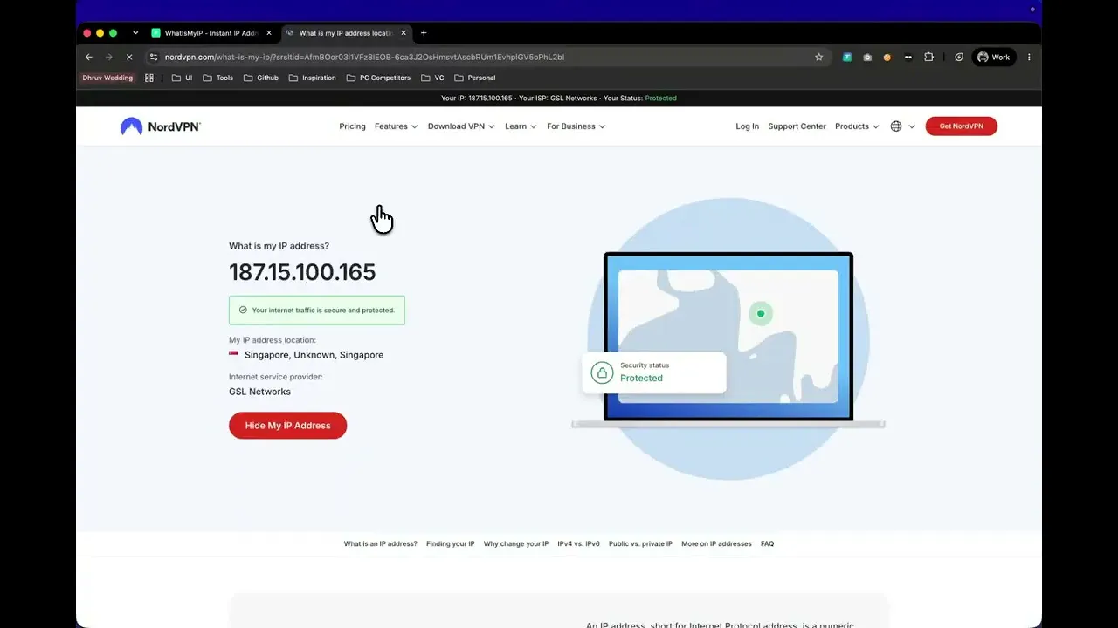This screenshot has width=1118, height=628.
Task: Expand the Features menu
Action: point(396,126)
